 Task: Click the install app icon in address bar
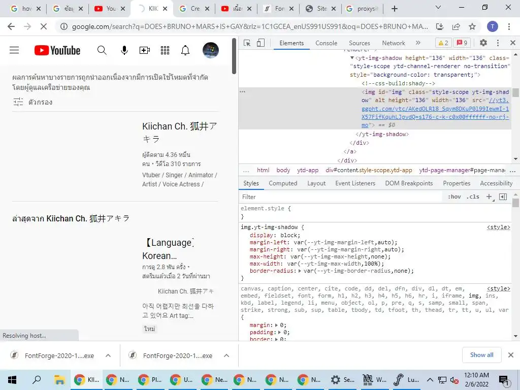point(440,26)
